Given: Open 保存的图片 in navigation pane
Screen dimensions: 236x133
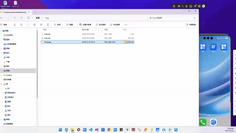Looking at the screenshot, I should click(x=10, y=93).
